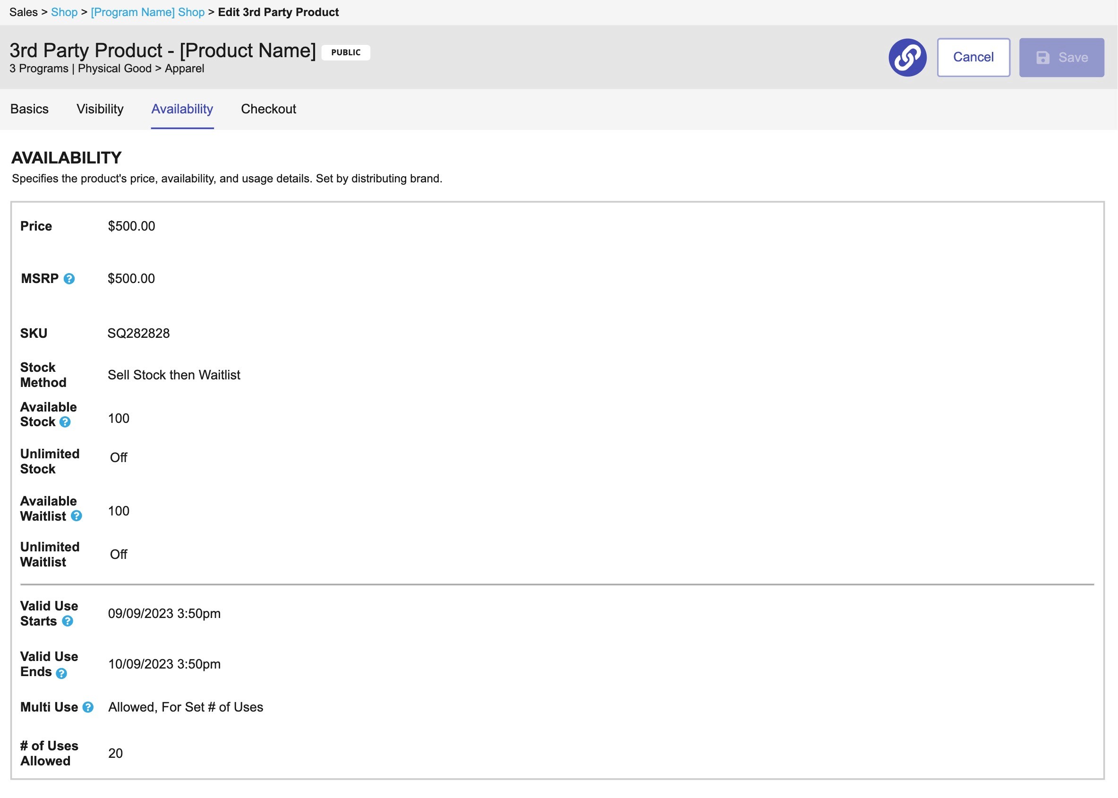Click the PUBLIC status badge
Screen dimensions: 1118x798
[x=345, y=52]
